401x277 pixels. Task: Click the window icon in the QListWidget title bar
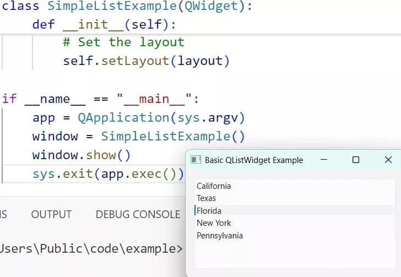[195, 160]
